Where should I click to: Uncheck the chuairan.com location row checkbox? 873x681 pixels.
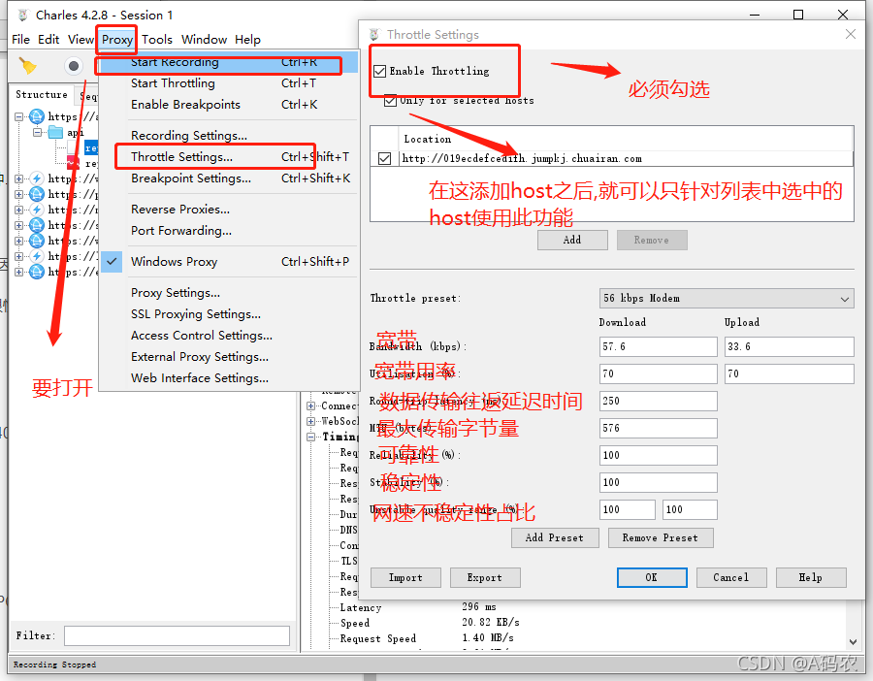coord(385,158)
